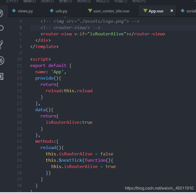Open the Extensions icon in activity bar
Viewport: 196px width, 193px height.
(2, 76)
